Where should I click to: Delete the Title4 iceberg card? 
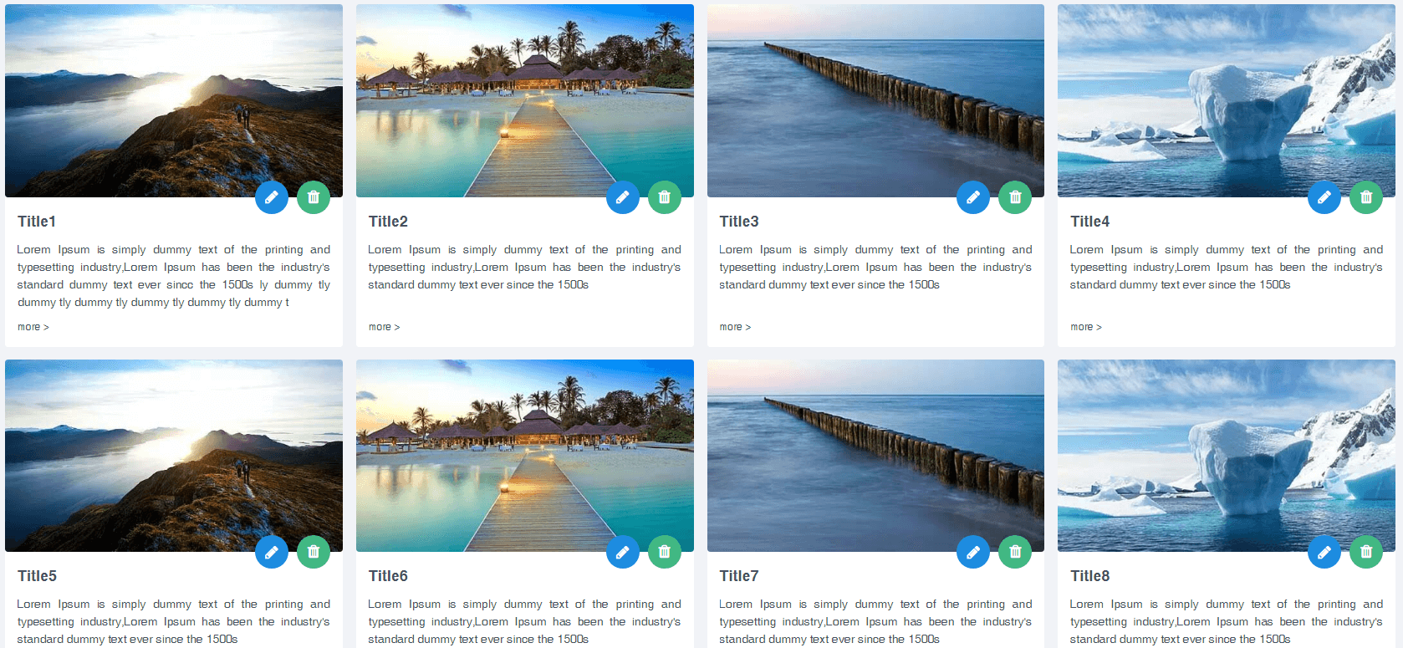(x=1366, y=197)
